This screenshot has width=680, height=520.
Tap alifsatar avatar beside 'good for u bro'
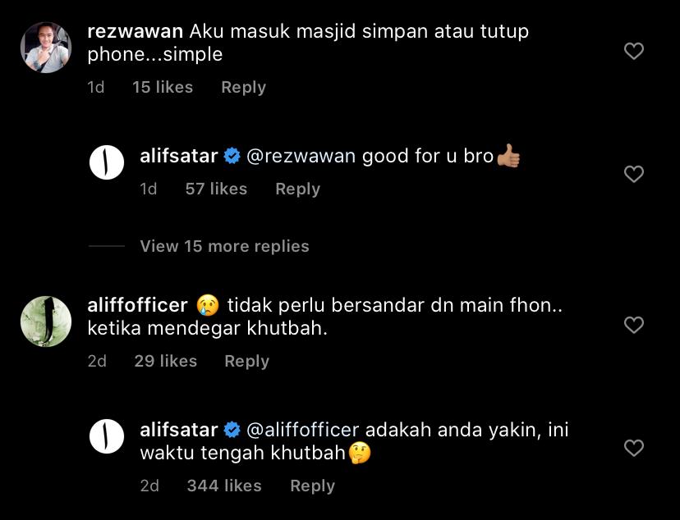click(x=107, y=162)
